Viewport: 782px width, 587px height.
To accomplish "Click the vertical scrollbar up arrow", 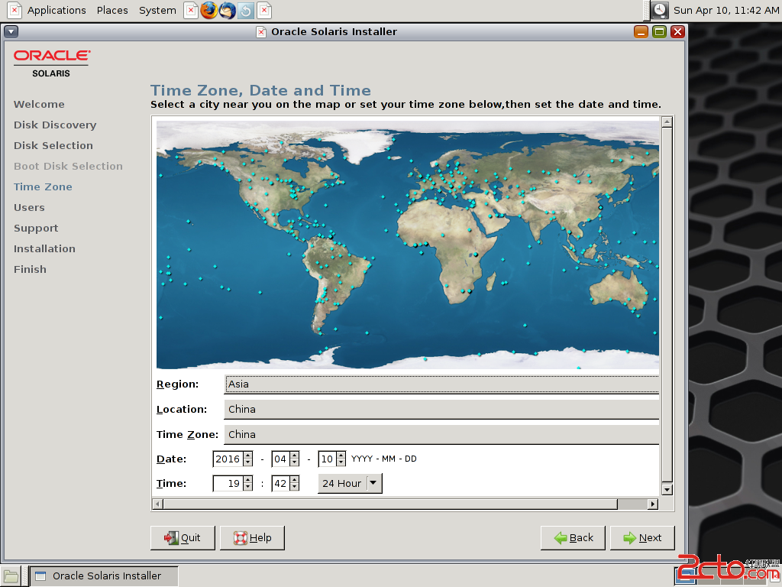I will tap(667, 122).
